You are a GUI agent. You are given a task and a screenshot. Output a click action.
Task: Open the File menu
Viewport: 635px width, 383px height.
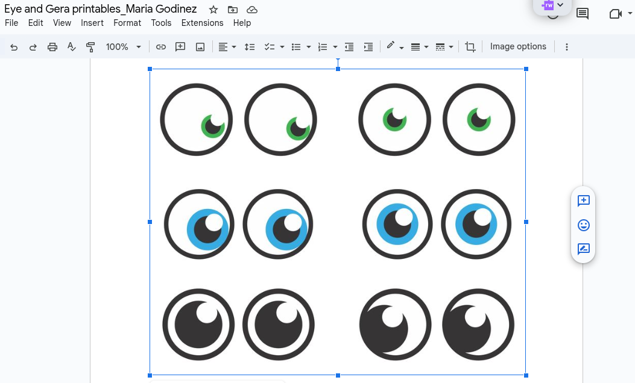click(x=11, y=23)
